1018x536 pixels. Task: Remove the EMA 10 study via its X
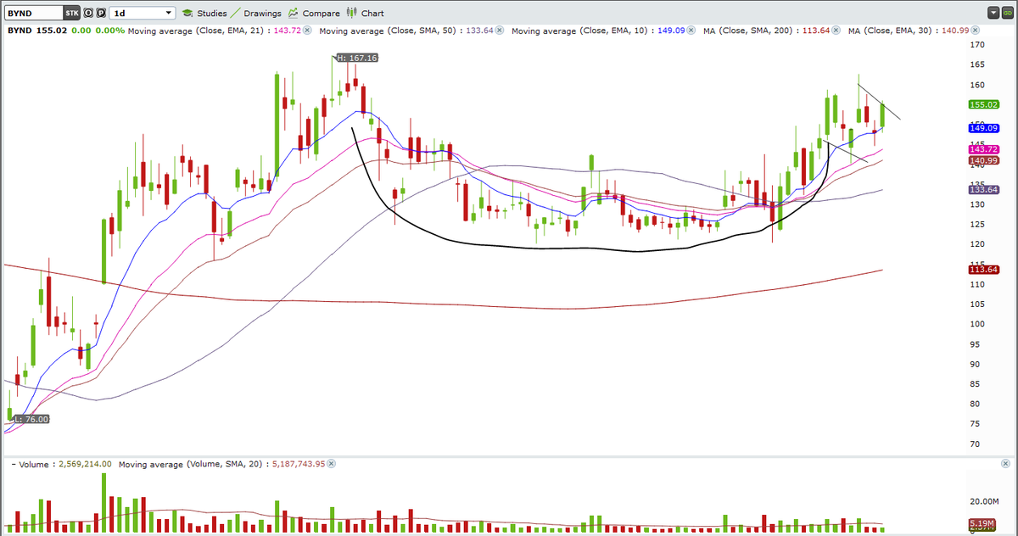(689, 31)
